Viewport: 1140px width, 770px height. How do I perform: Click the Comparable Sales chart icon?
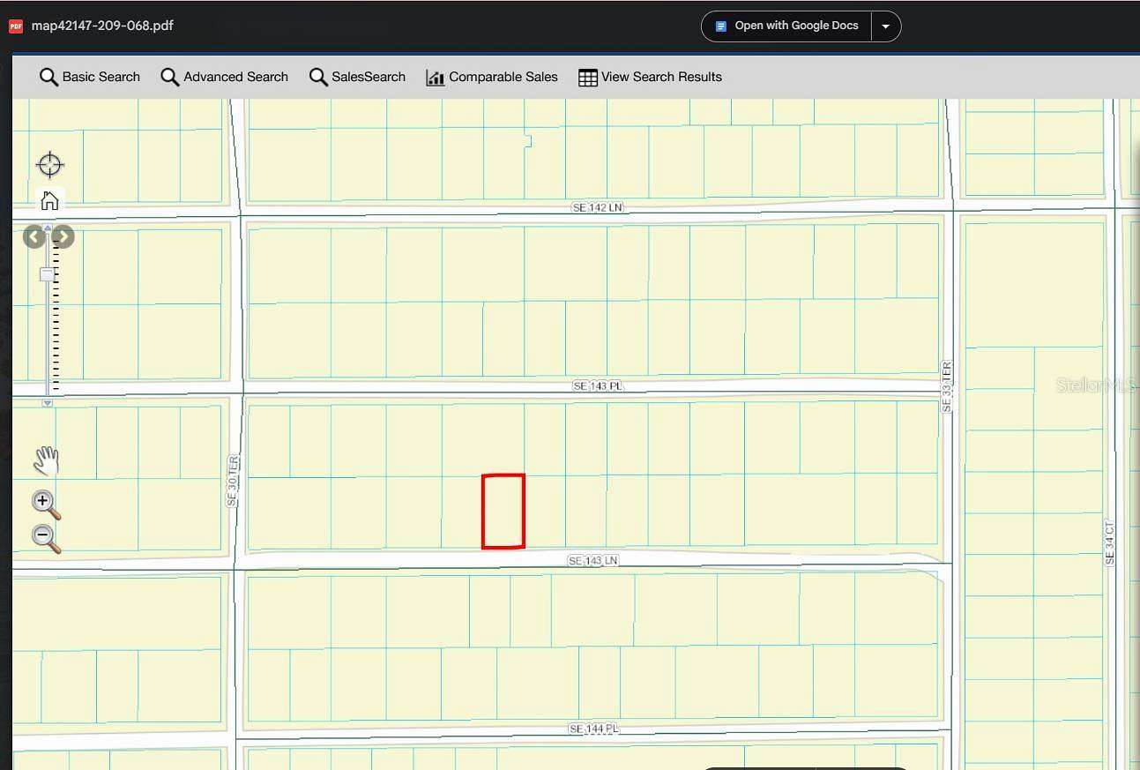[x=435, y=77]
